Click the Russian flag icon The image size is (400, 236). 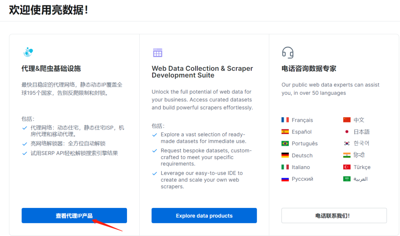click(285, 179)
